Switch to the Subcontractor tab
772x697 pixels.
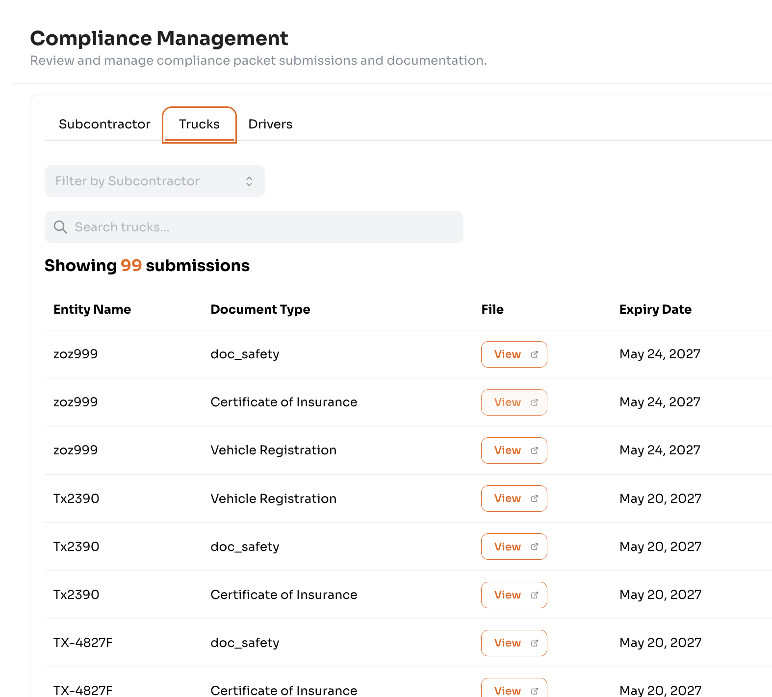pyautogui.click(x=104, y=124)
